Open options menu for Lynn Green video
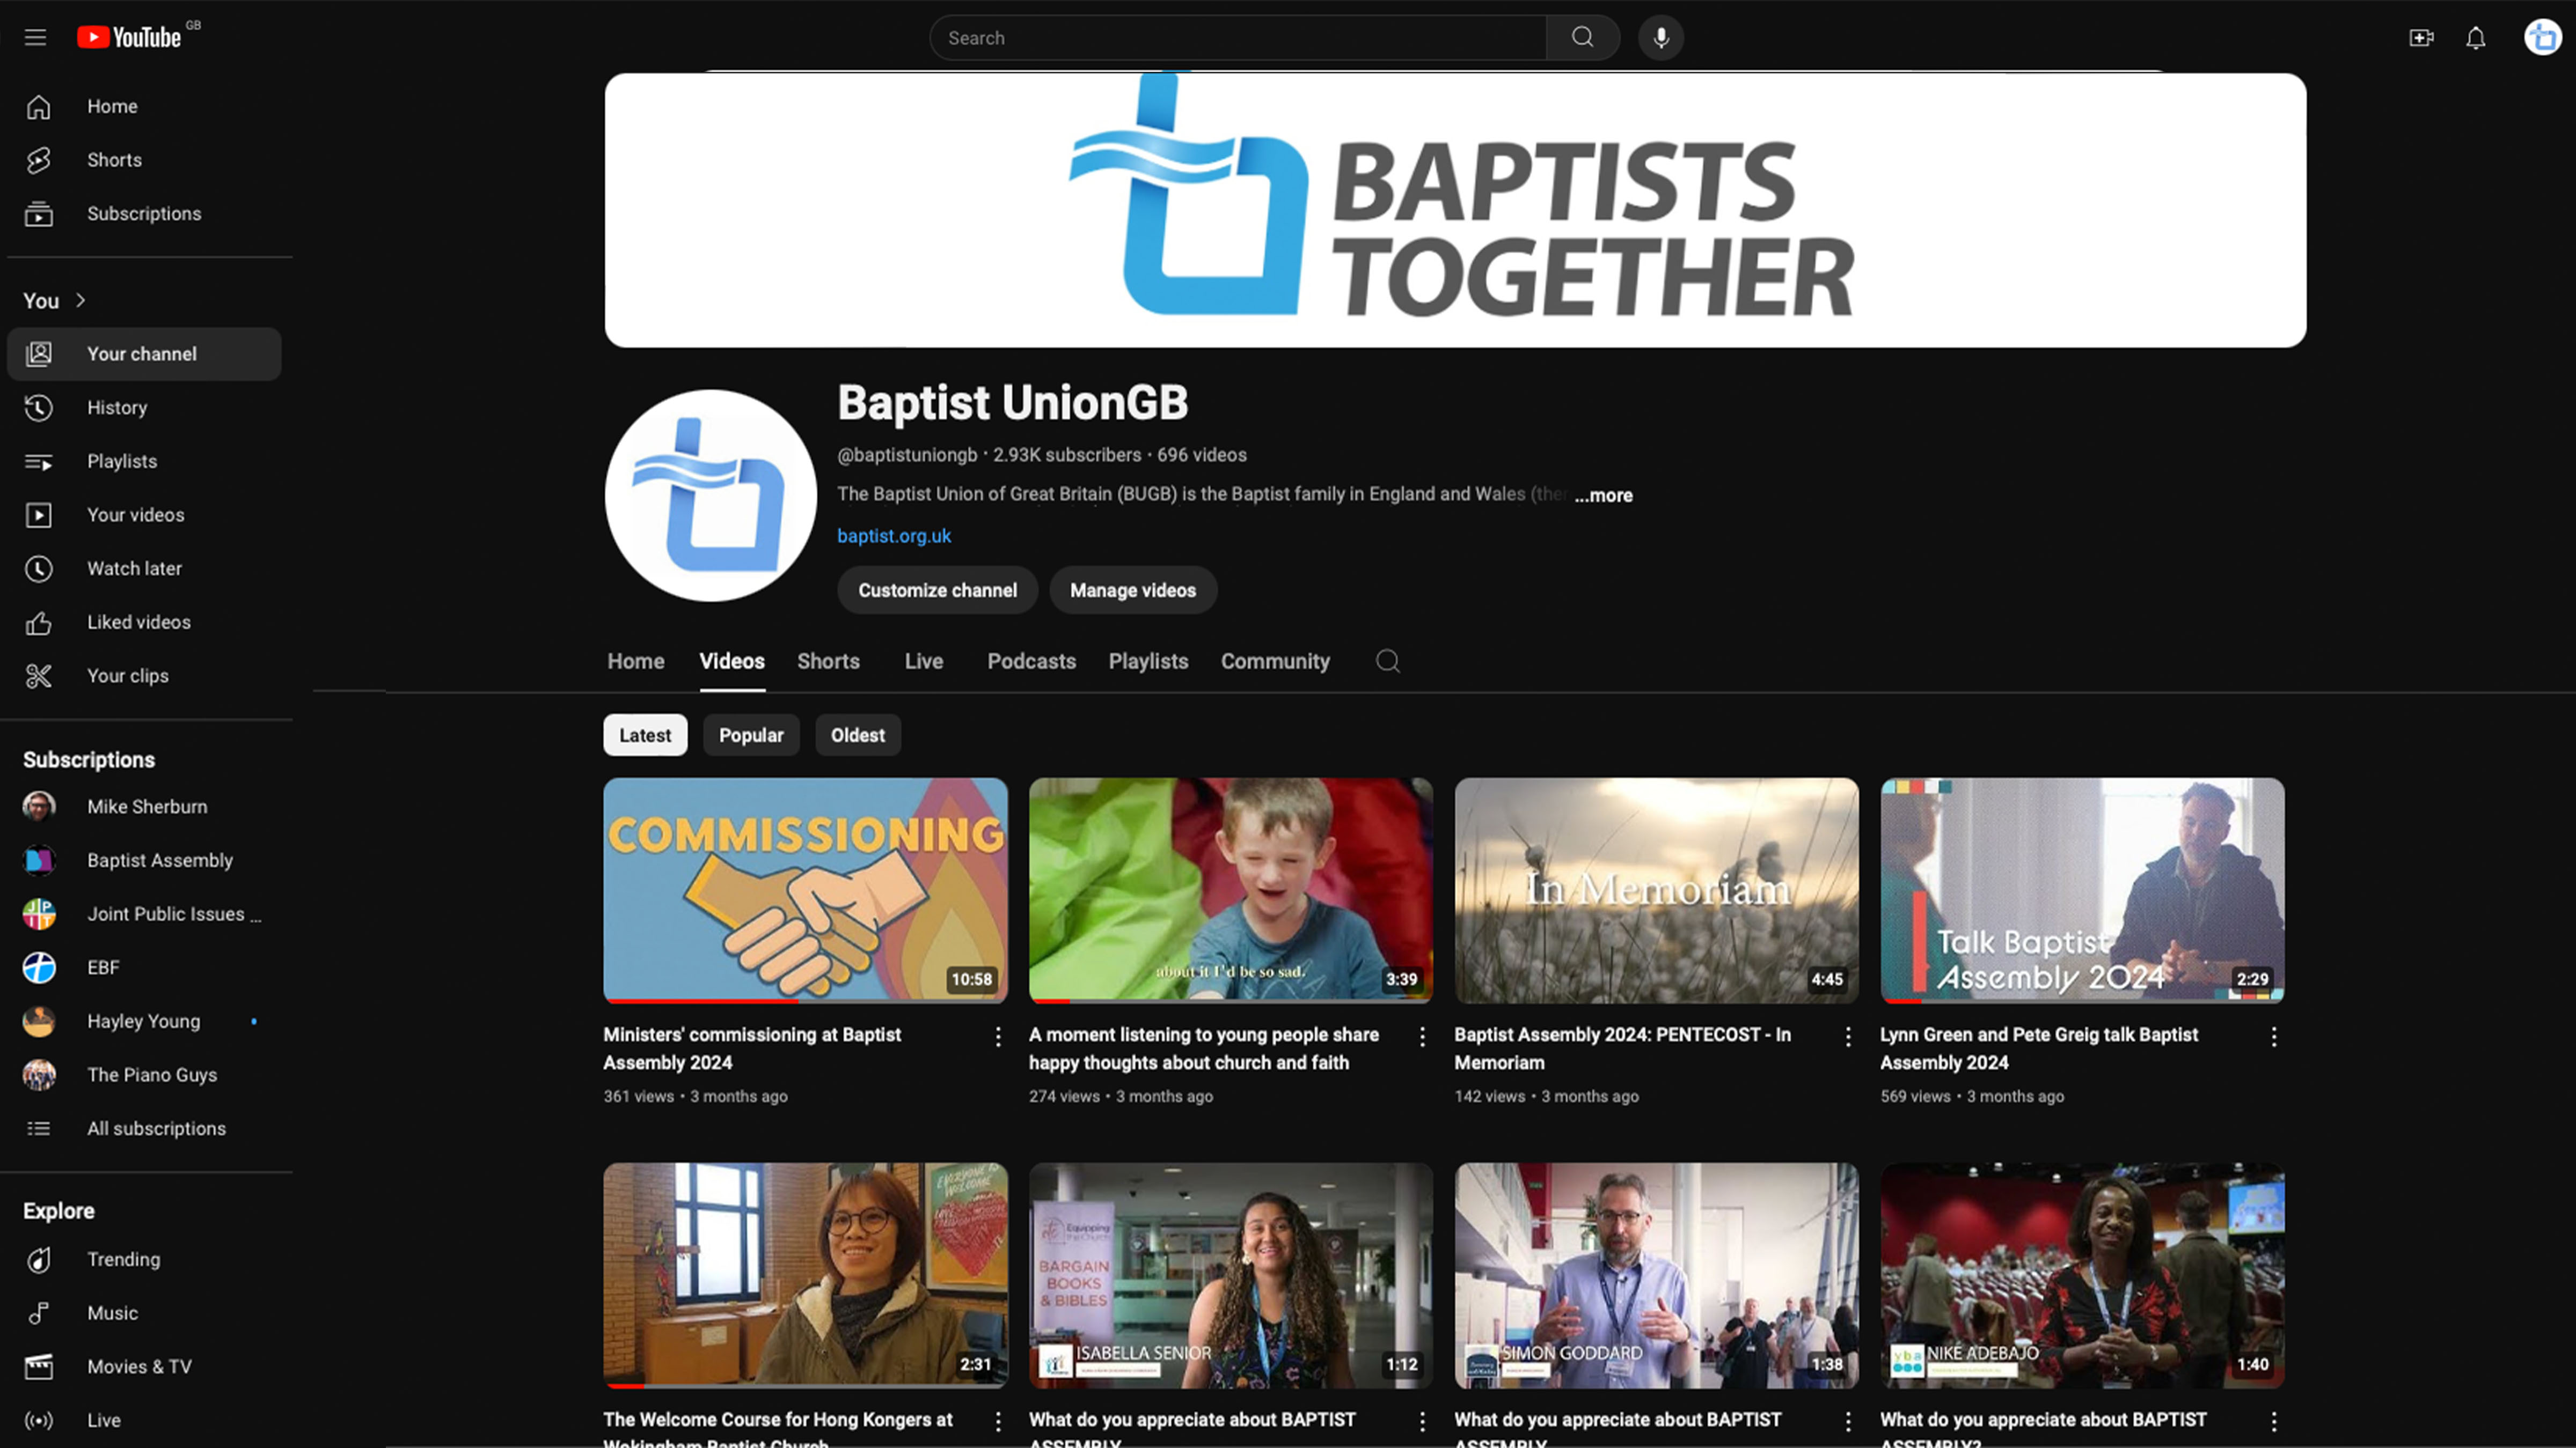This screenshot has width=2576, height=1448. (x=2273, y=1036)
